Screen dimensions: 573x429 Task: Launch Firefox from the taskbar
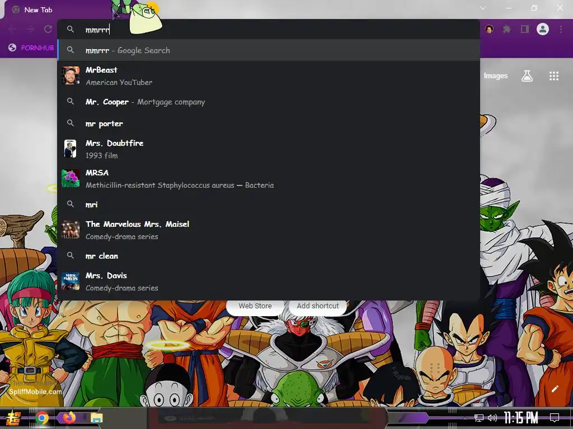[x=69, y=417]
